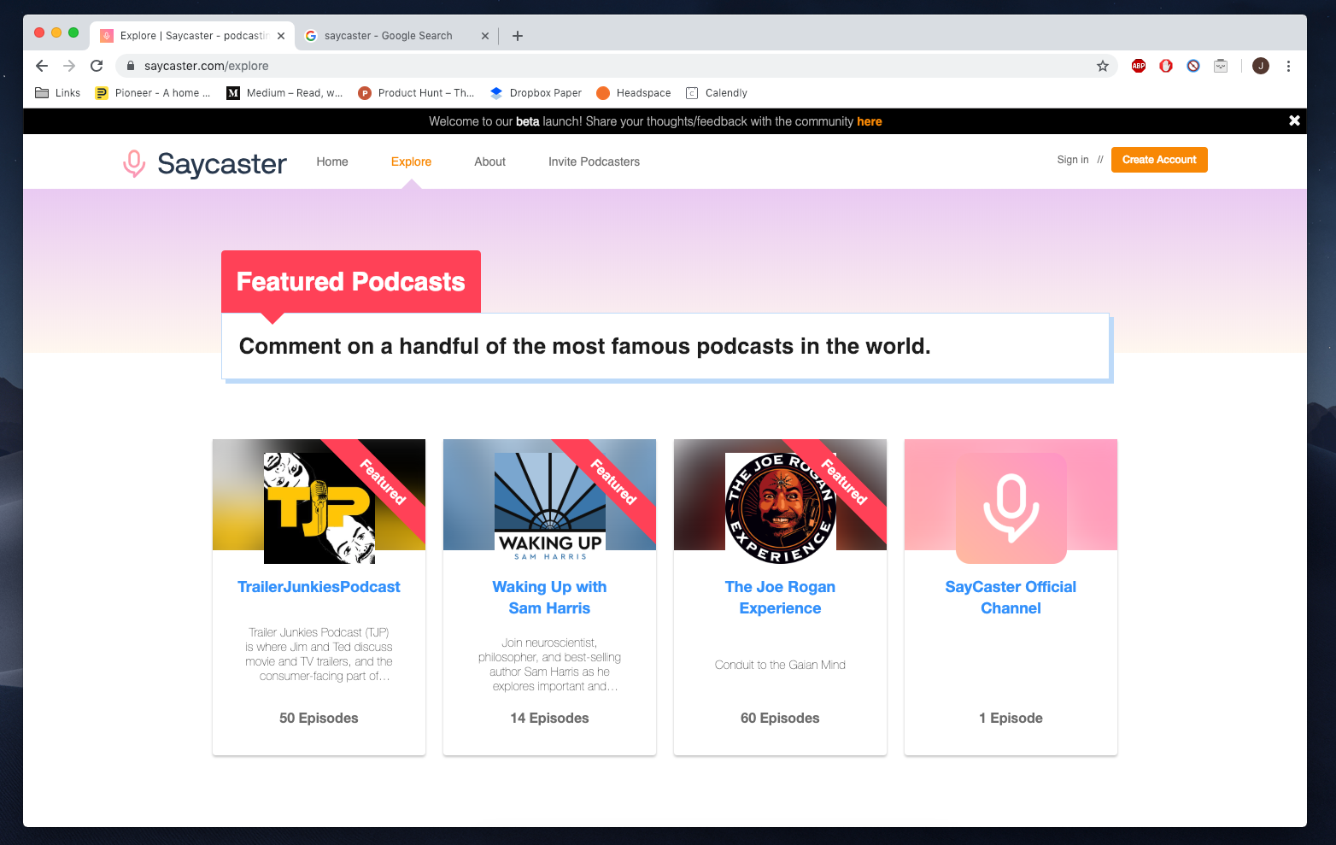Click the site lock icon in address bar
1336x845 pixels.
click(131, 66)
